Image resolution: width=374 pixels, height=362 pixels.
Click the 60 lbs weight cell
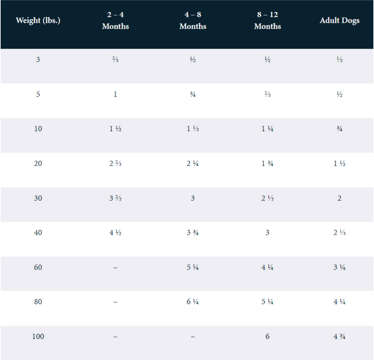click(x=38, y=267)
